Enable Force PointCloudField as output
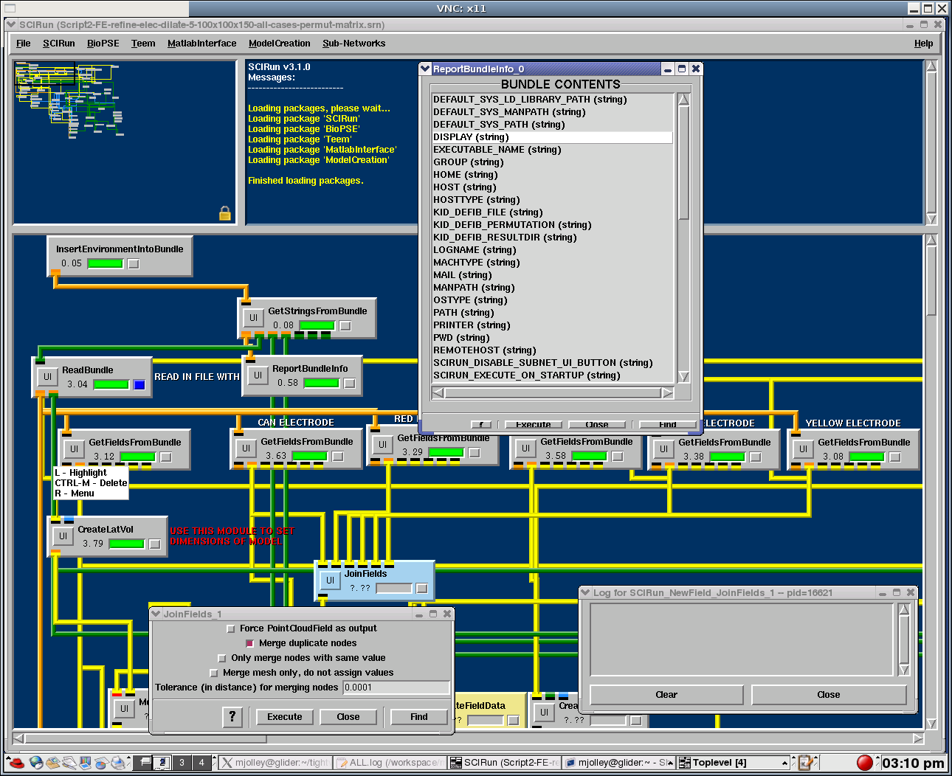The height and width of the screenshot is (776, 952). pos(231,629)
